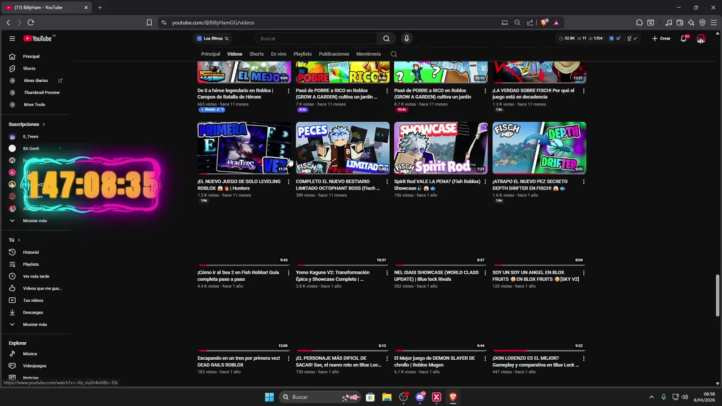Switch to the Playlists tab
The width and height of the screenshot is (722, 406).
pyautogui.click(x=302, y=54)
